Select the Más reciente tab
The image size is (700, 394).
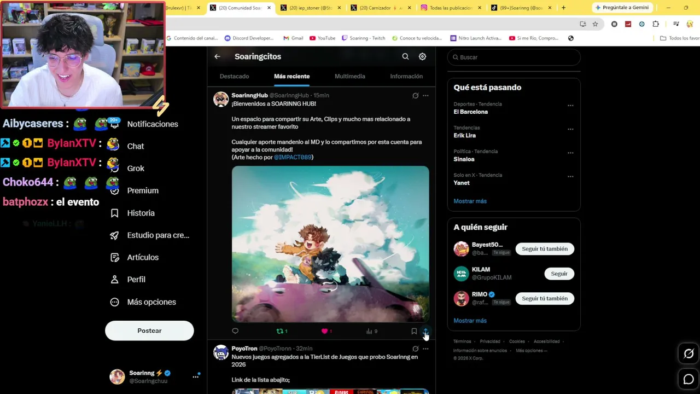pos(291,76)
